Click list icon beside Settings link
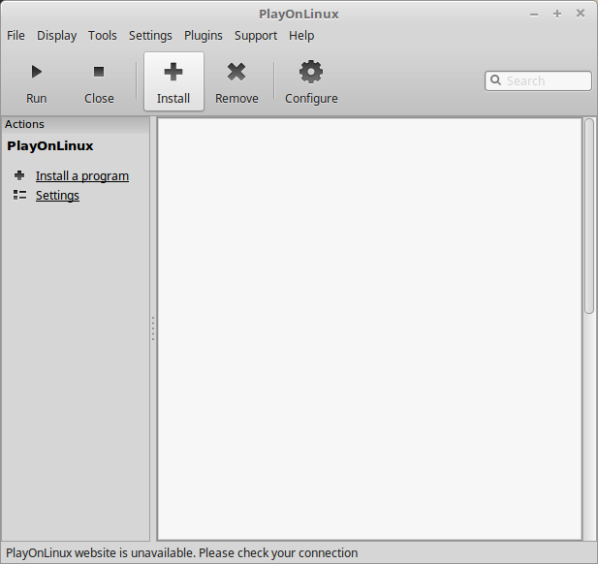Image resolution: width=598 pixels, height=564 pixels. click(x=19, y=195)
